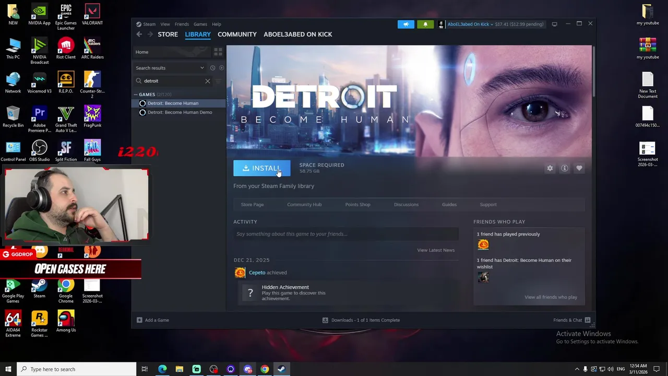668x376 pixels.
Task: Click the Add a Game plus icon
Action: pyautogui.click(x=139, y=320)
